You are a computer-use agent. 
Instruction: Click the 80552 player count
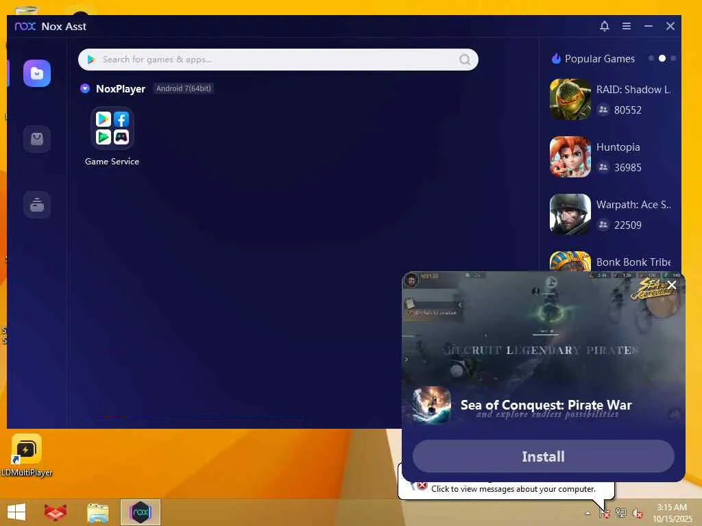[x=628, y=110]
